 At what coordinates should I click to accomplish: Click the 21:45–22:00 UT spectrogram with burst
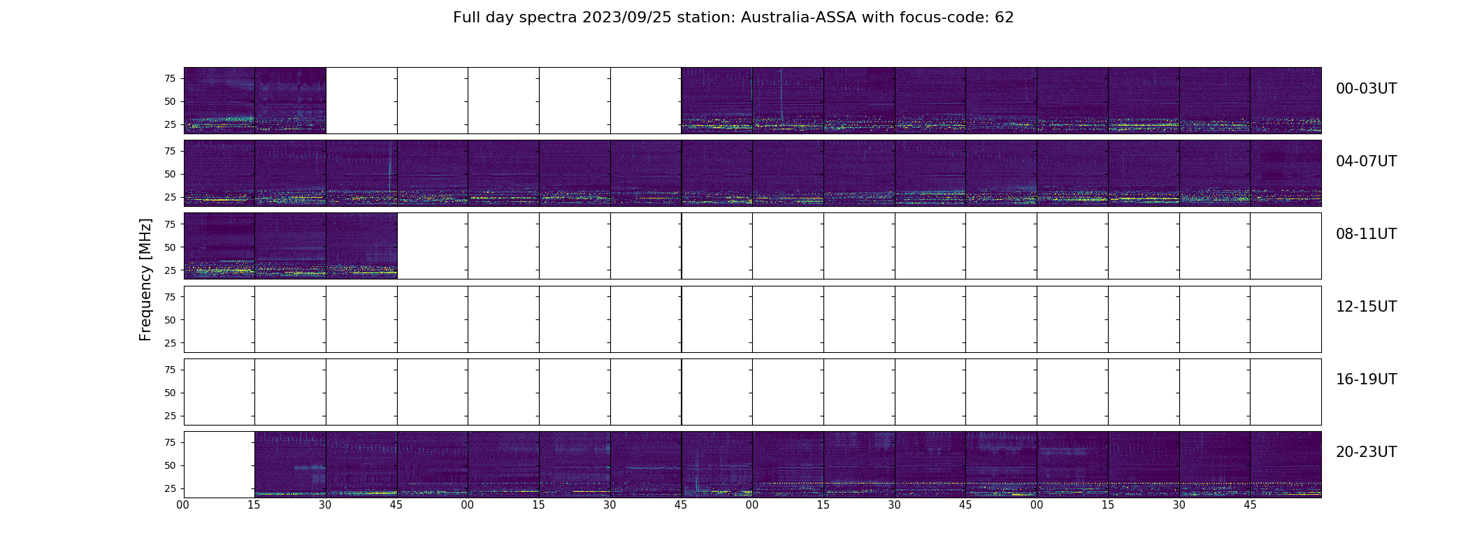pos(717,465)
